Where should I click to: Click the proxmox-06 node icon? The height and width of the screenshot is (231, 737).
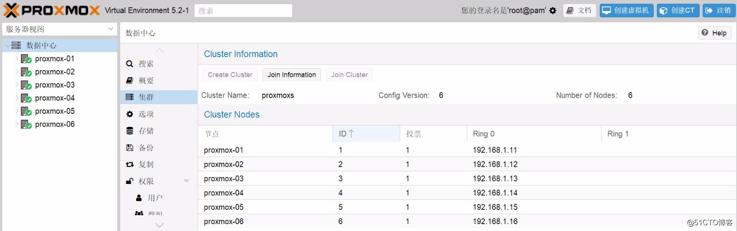pos(26,124)
